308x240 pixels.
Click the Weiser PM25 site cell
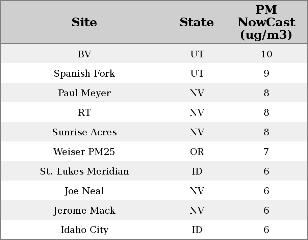coord(84,152)
